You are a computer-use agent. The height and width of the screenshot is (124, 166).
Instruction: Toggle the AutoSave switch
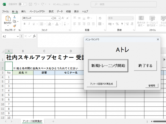coord(23,4)
